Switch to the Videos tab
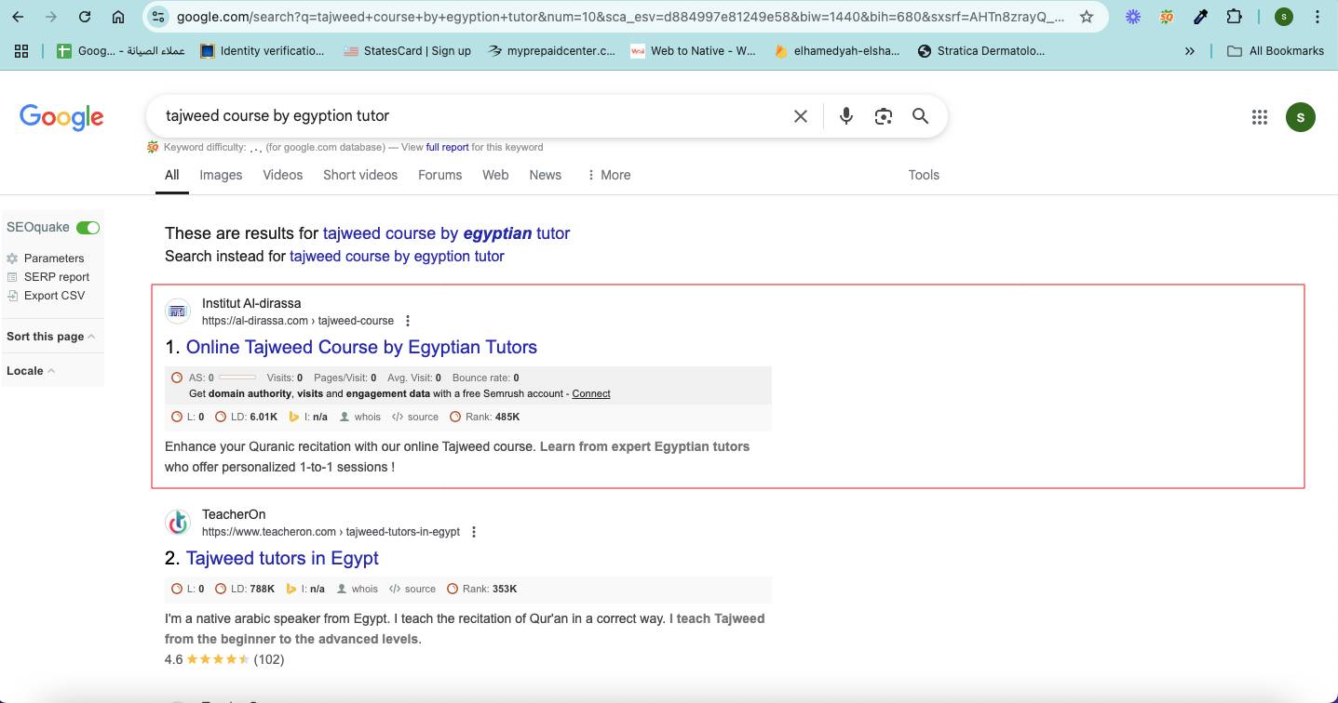 coord(283,175)
